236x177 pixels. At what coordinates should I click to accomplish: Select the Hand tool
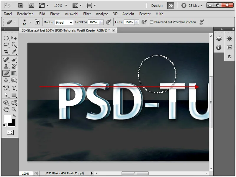[6, 109]
